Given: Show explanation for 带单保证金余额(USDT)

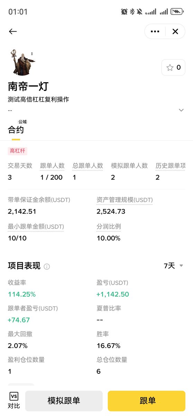Looking at the screenshot, I should tap(39, 200).
